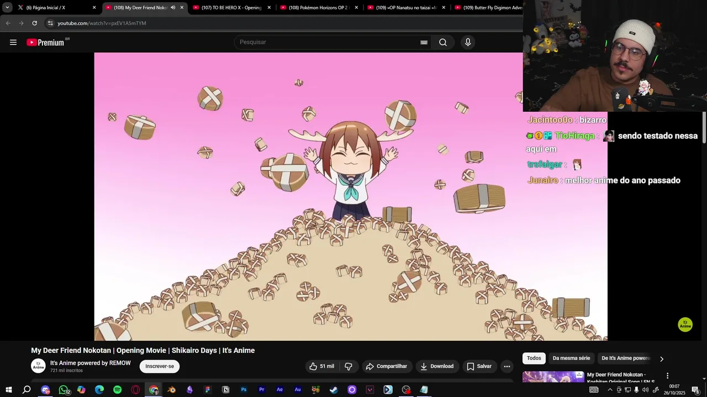The height and width of the screenshot is (397, 707).
Task: Open Figma from the taskbar
Action: tap(208, 390)
